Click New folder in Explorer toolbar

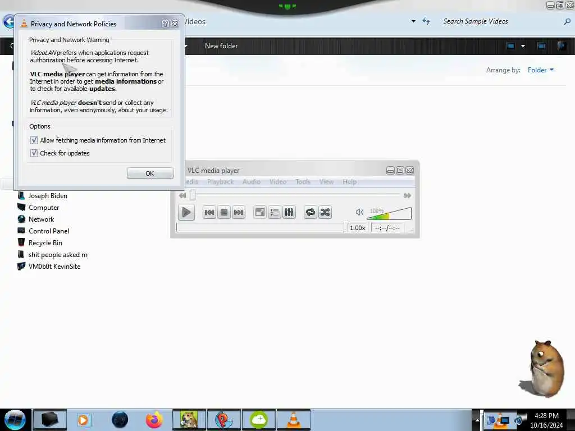tap(221, 46)
